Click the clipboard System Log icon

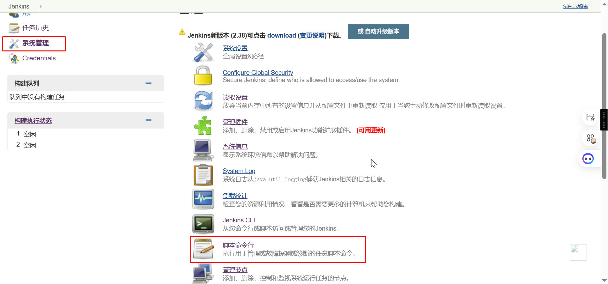203,175
